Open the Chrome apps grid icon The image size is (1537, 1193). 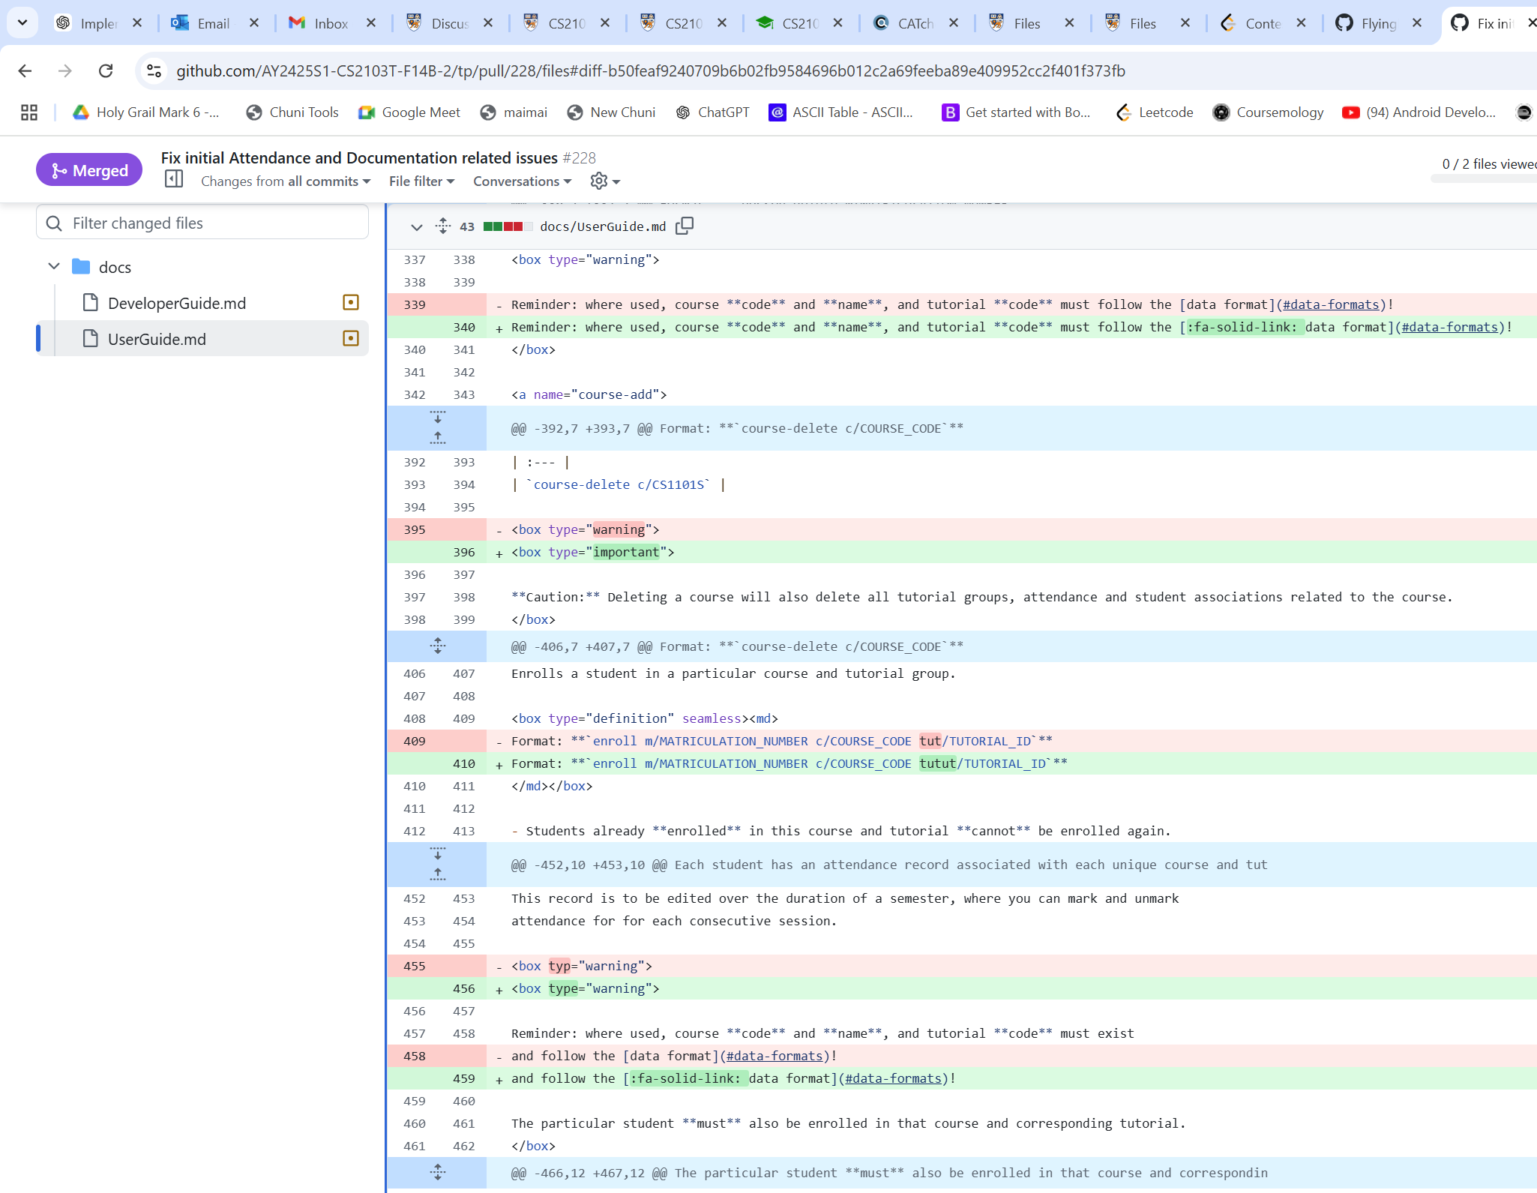tap(29, 112)
